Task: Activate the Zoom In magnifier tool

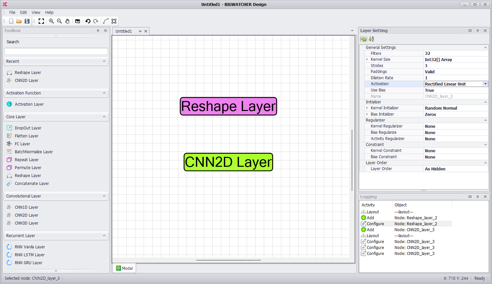Action: (x=52, y=21)
